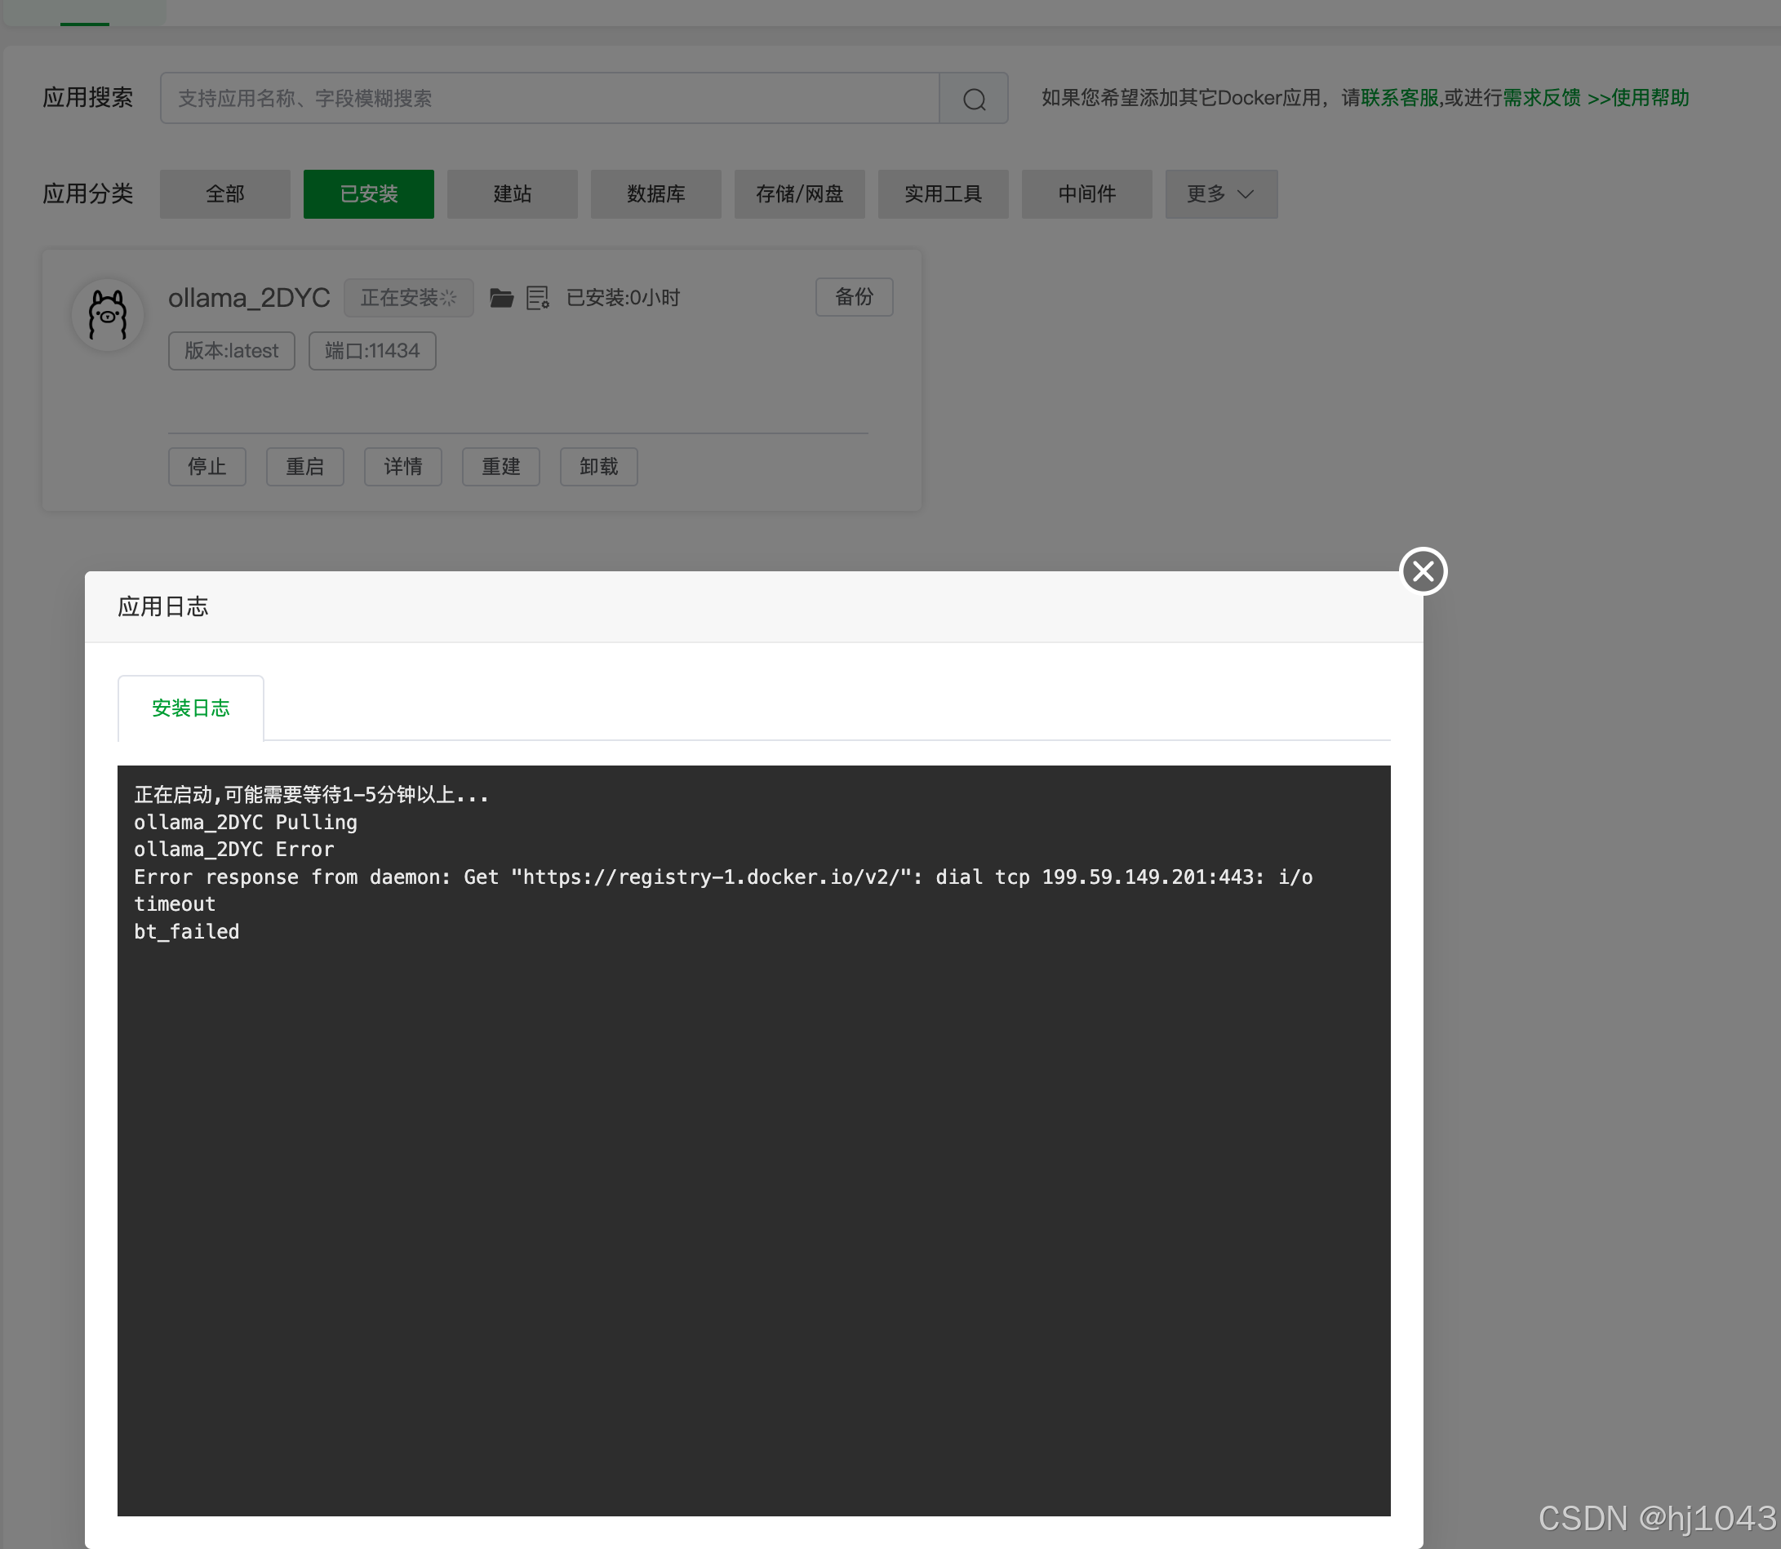Click the 重建 button
Image resolution: width=1781 pixels, height=1549 pixels.
[x=500, y=467]
